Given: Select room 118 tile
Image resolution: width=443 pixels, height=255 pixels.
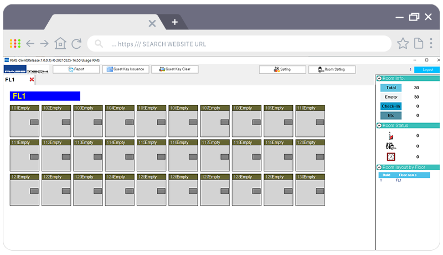Looking at the screenshot, I should 246,155.
